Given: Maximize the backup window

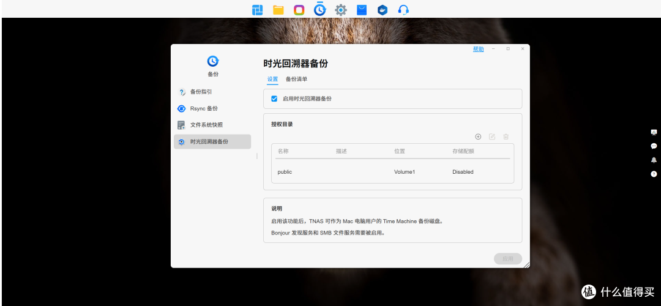Looking at the screenshot, I should pos(508,49).
